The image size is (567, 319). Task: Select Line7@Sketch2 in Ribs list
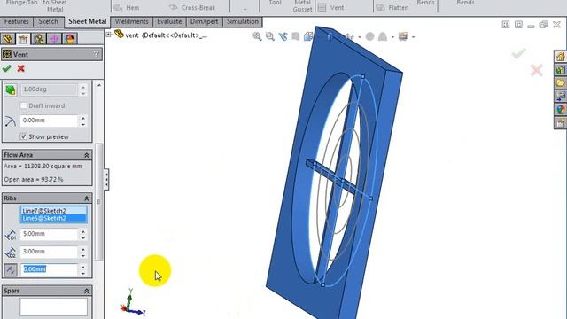tap(53, 211)
